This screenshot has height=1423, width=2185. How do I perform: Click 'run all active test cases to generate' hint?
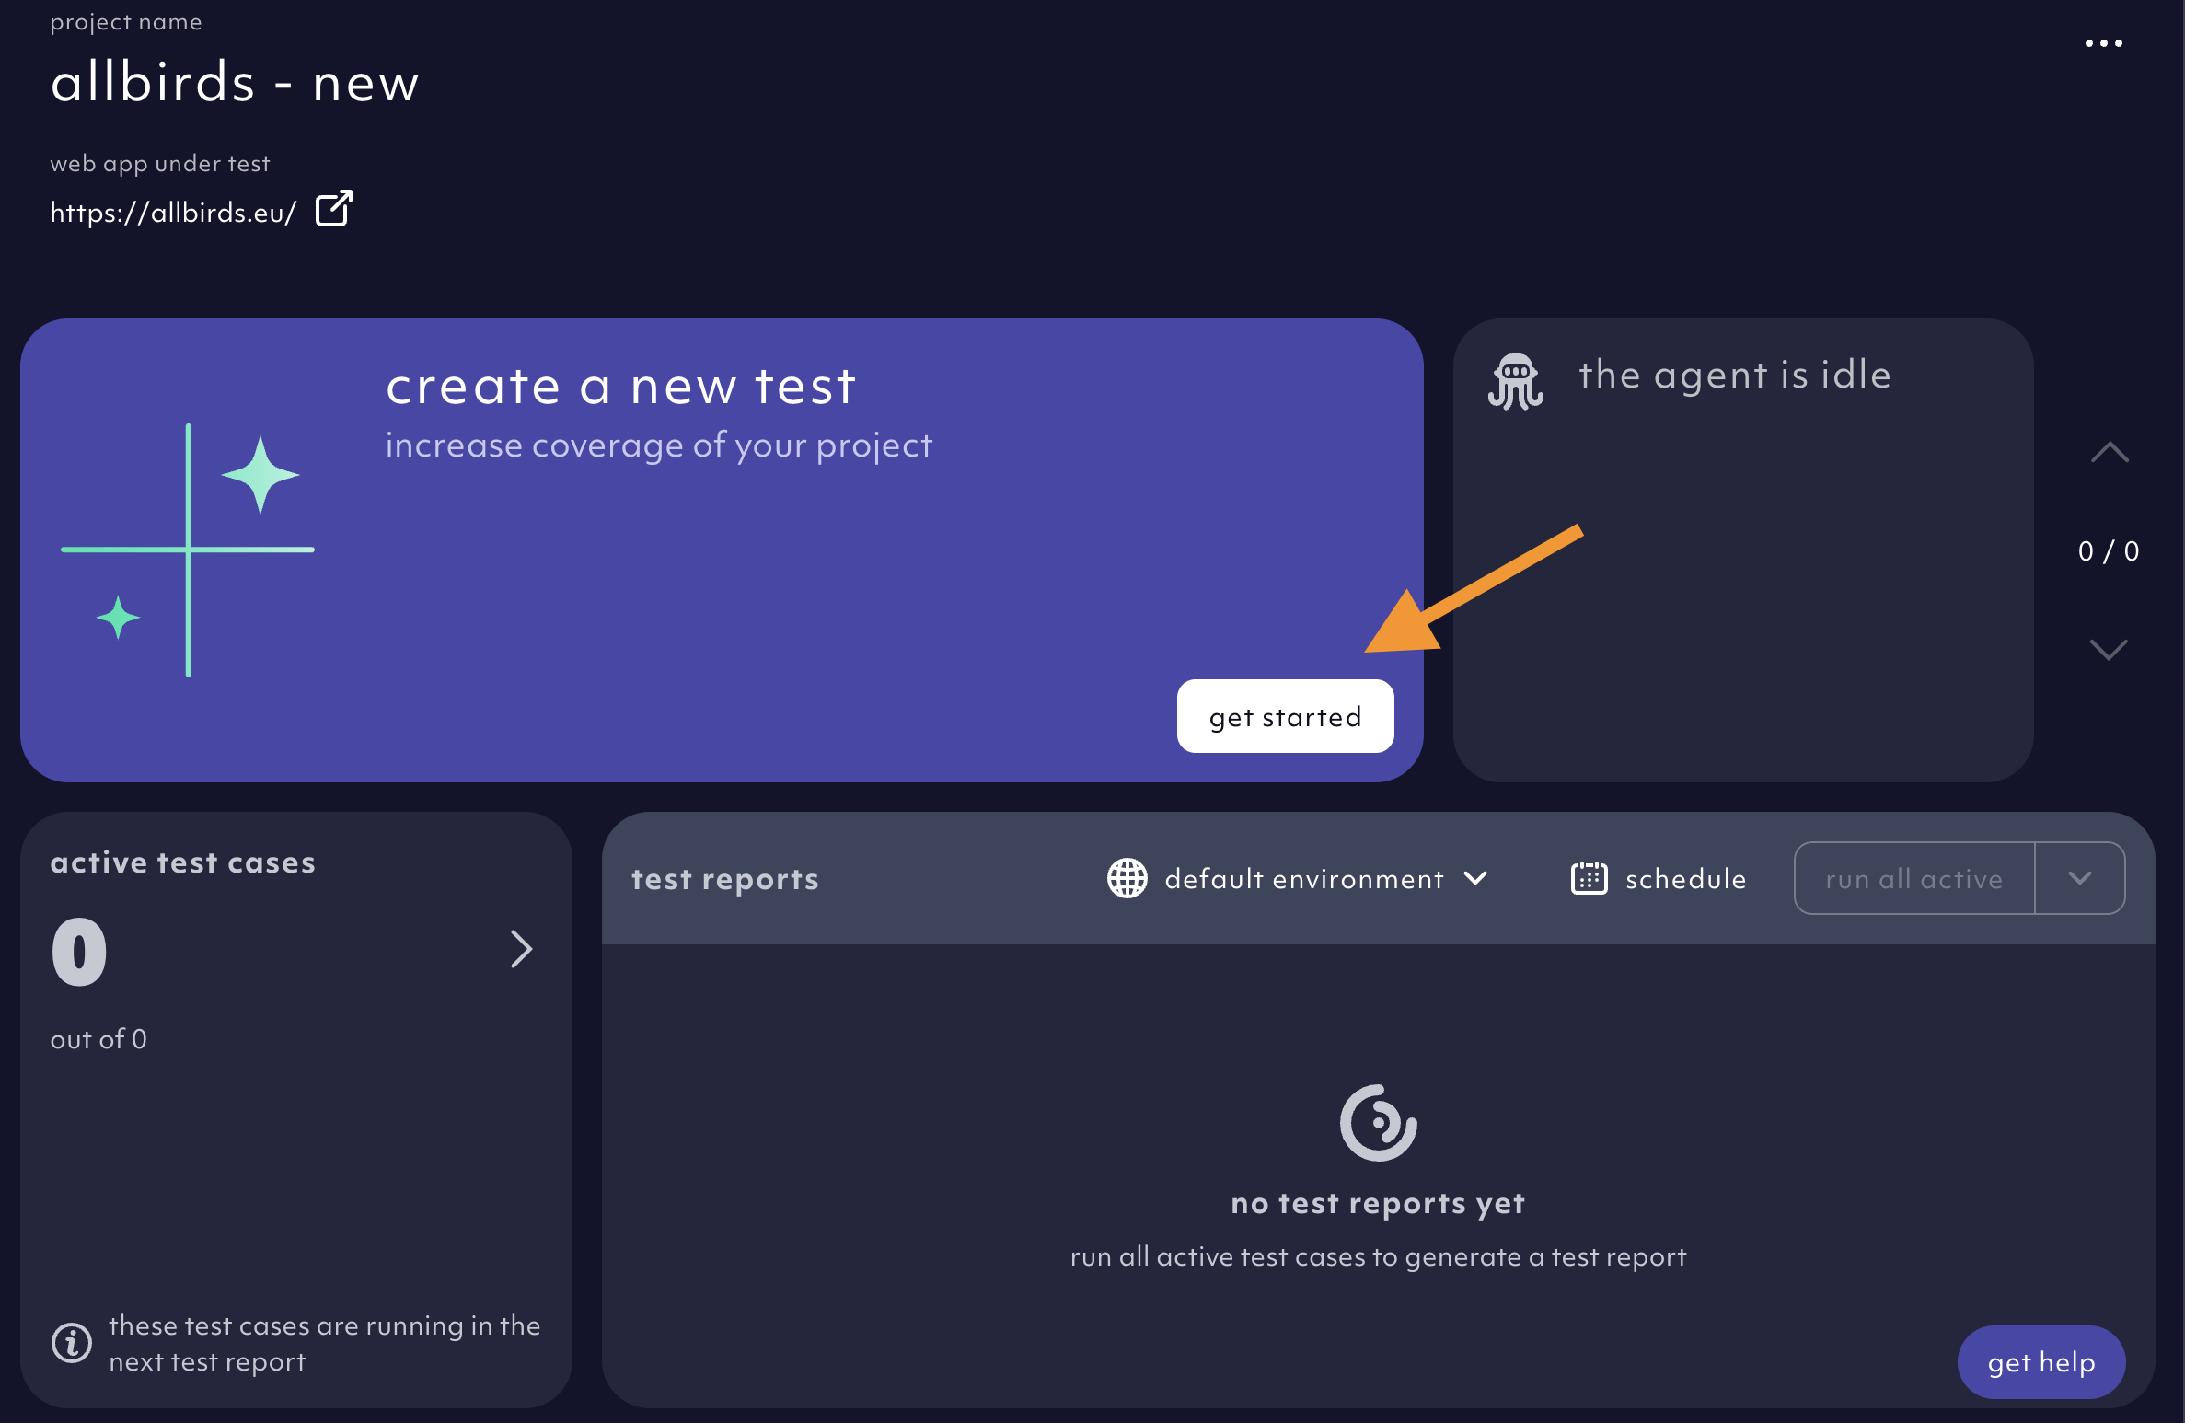[x=1378, y=1257]
